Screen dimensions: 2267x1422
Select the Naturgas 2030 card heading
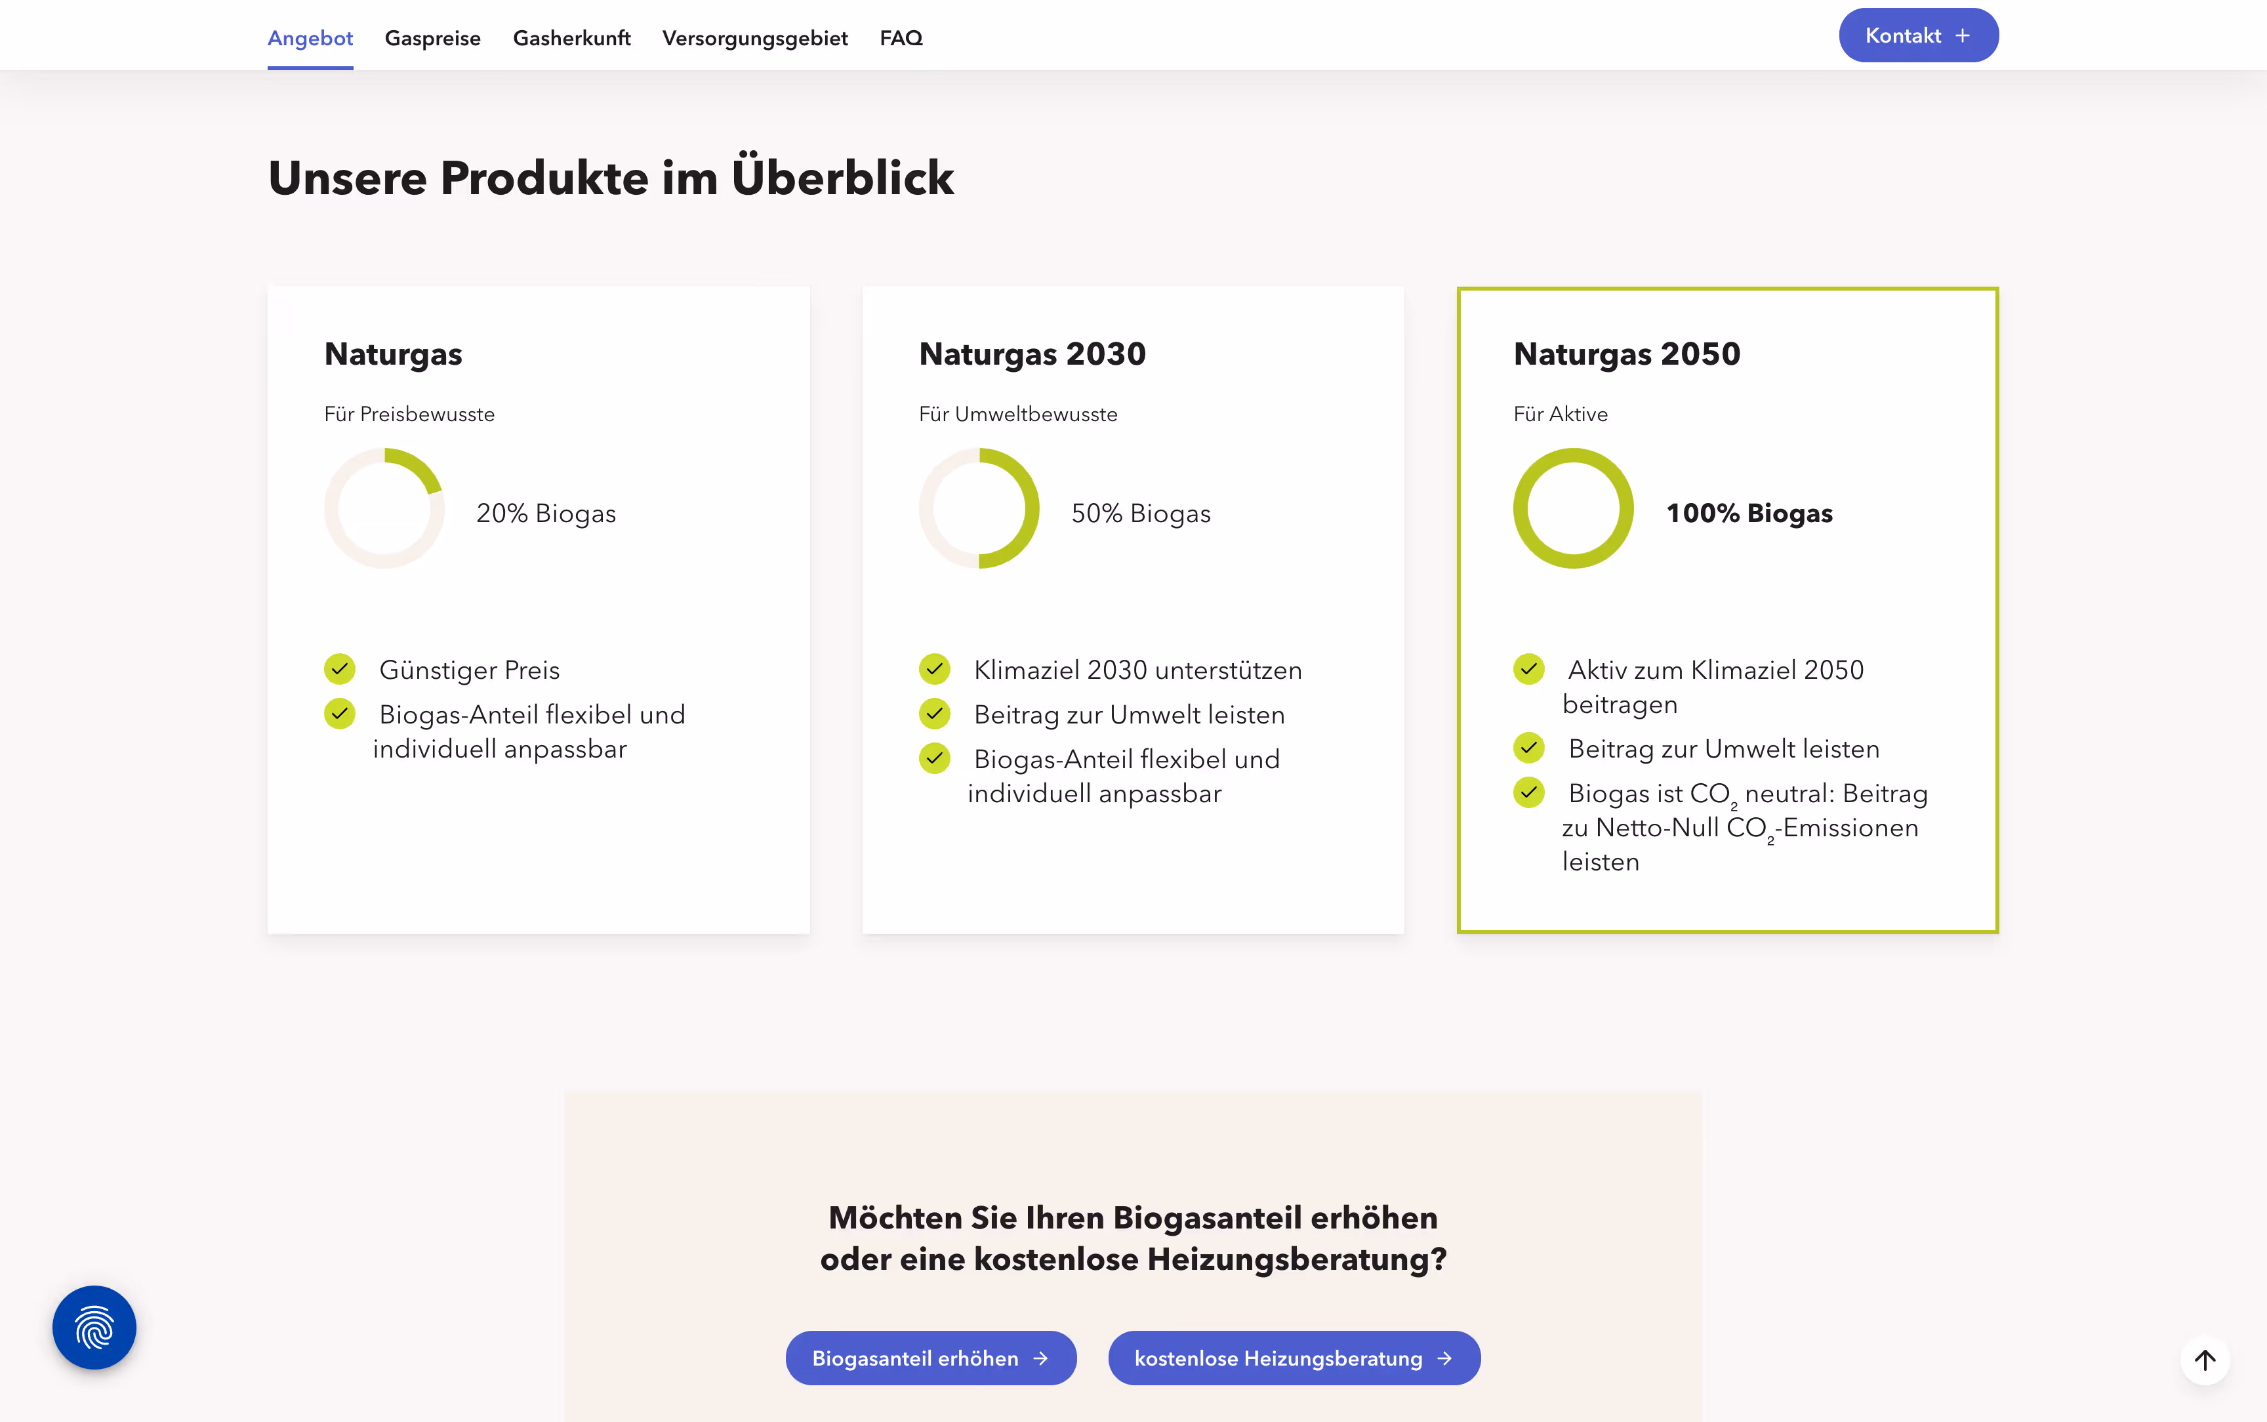point(1031,354)
